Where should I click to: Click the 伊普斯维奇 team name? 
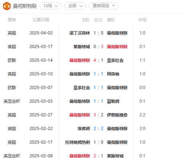pos(117,115)
